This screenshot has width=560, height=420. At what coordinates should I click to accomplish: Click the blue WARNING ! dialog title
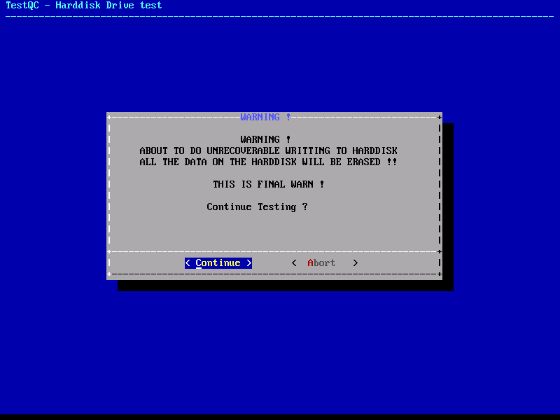(265, 117)
